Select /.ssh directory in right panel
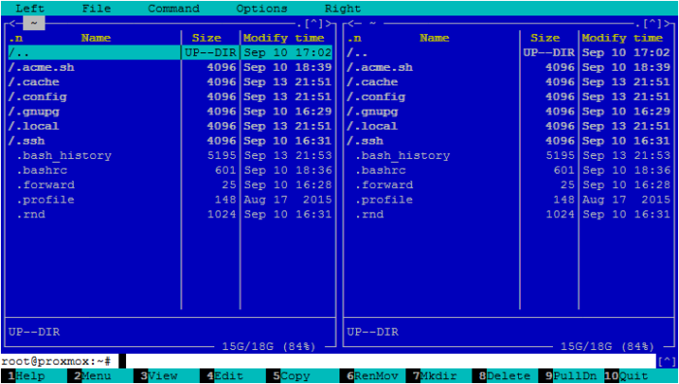Screen dimensions: 679x384 (509, 142)
